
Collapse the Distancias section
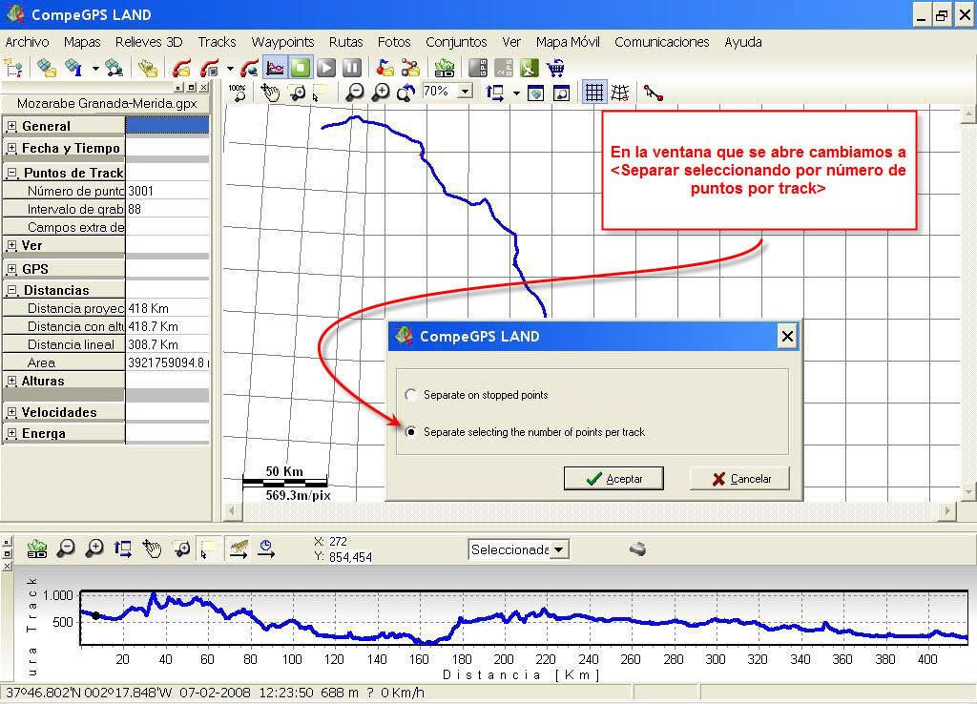pyautogui.click(x=11, y=290)
